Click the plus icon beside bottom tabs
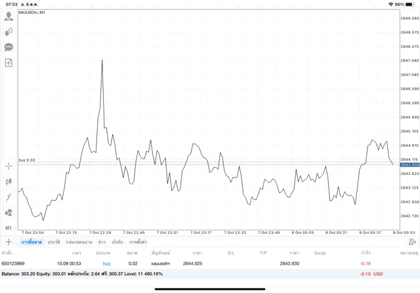This screenshot has height=293, width=420. pyautogui.click(x=9, y=242)
